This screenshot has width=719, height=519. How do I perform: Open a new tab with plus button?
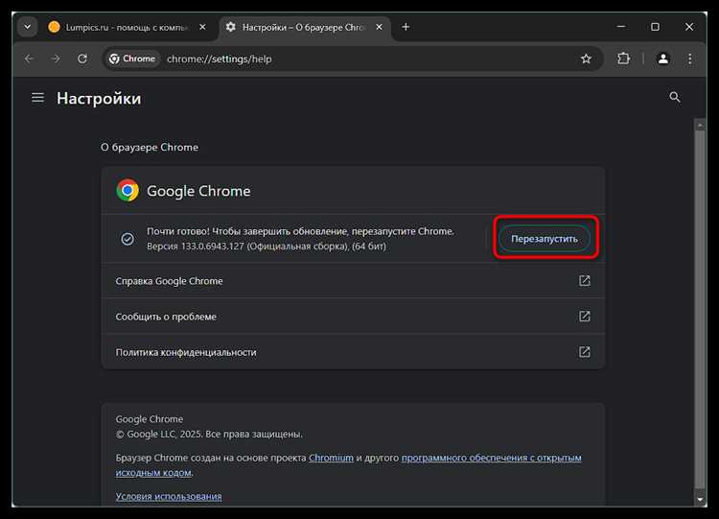coord(406,27)
